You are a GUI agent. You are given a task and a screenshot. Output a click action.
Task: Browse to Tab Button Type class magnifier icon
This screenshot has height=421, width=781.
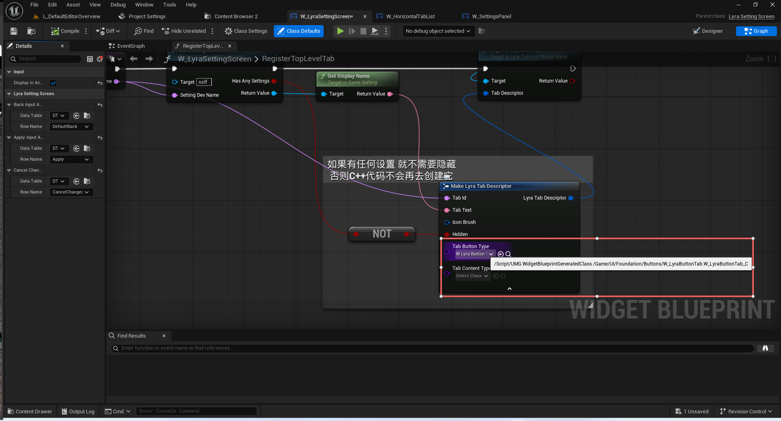tap(508, 254)
